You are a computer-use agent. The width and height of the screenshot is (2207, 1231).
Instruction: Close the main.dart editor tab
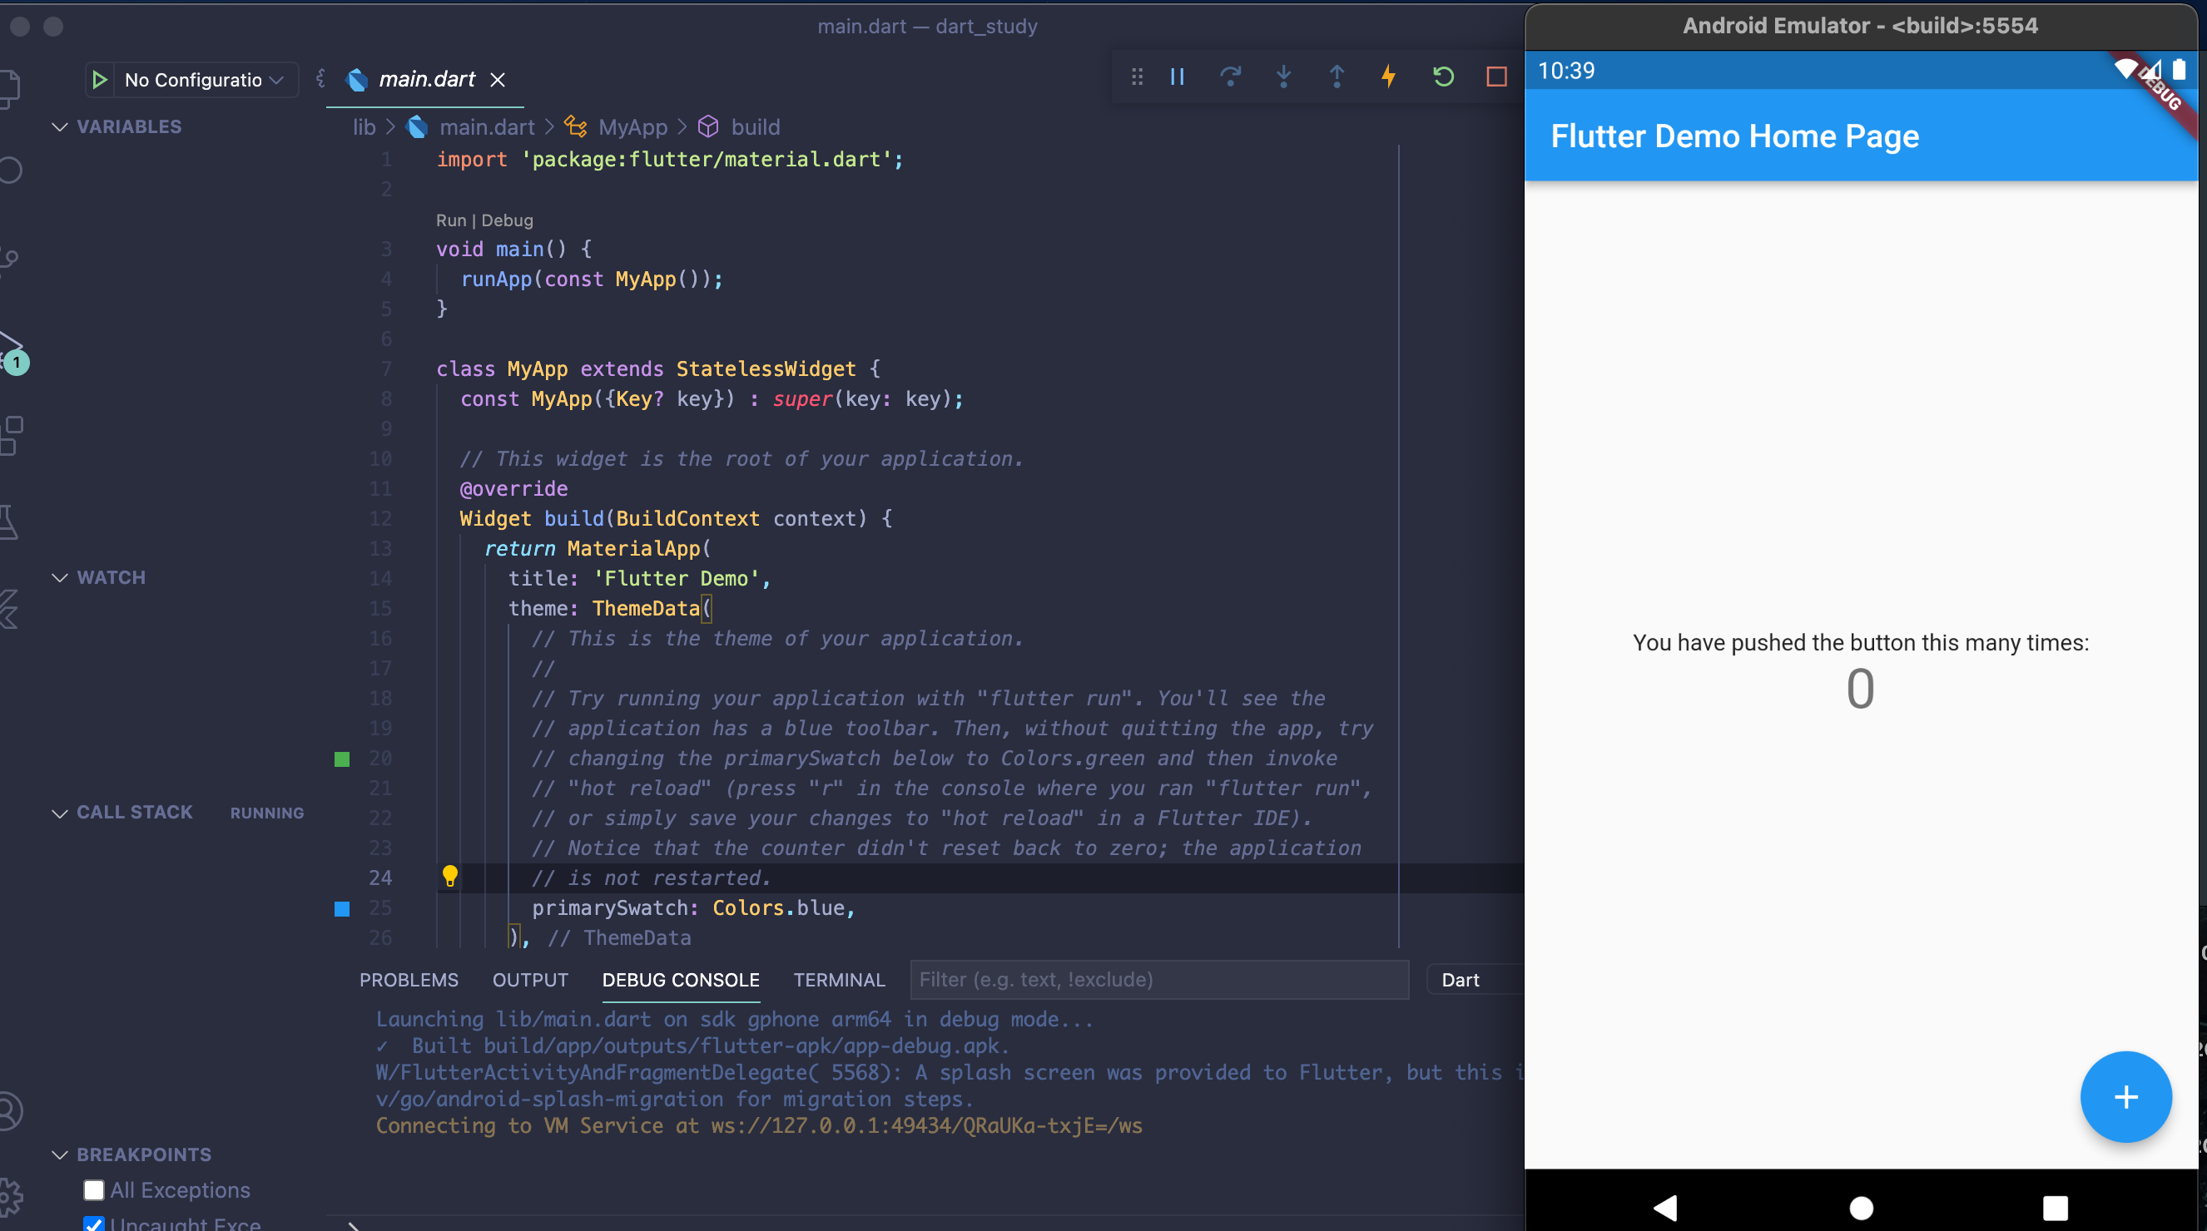pos(497,80)
